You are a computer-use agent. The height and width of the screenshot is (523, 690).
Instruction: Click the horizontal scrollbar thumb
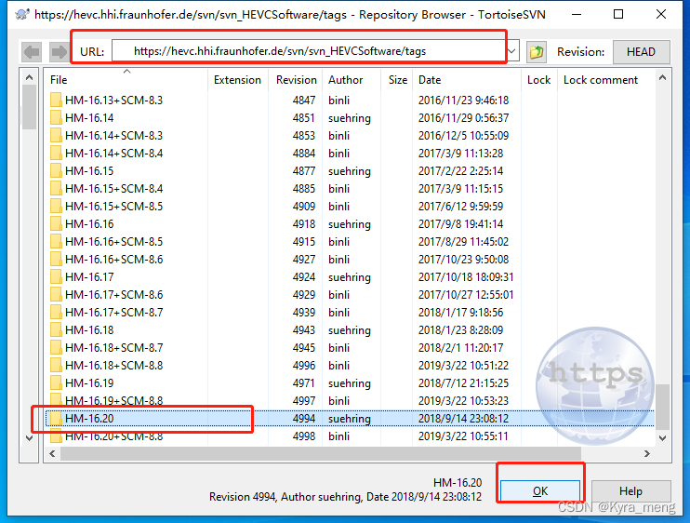pos(321,453)
